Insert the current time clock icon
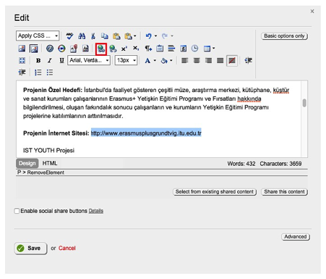 (194, 49)
